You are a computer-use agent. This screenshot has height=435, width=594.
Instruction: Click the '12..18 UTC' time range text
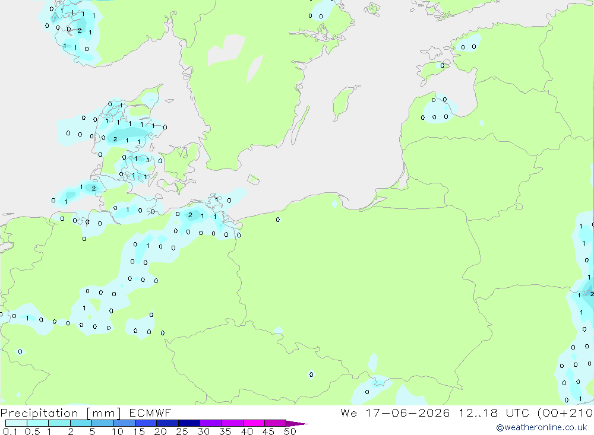494,412
